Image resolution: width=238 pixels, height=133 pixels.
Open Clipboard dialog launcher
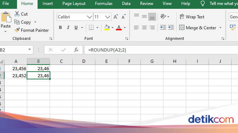tap(51, 39)
